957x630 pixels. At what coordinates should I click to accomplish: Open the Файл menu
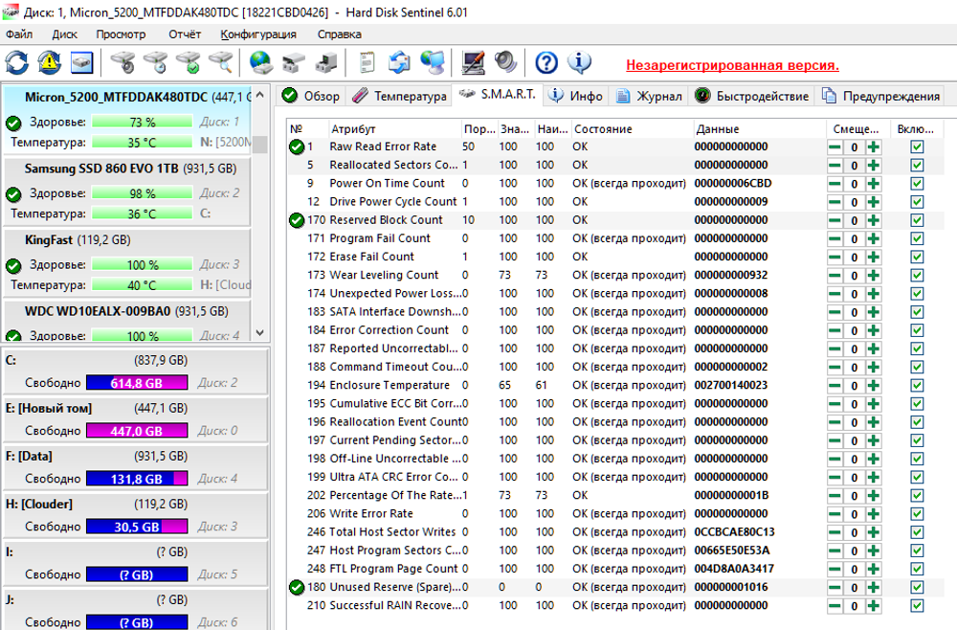19,34
